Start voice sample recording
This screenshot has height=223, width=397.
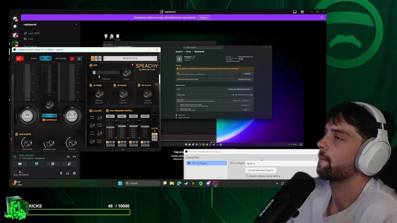point(72,59)
